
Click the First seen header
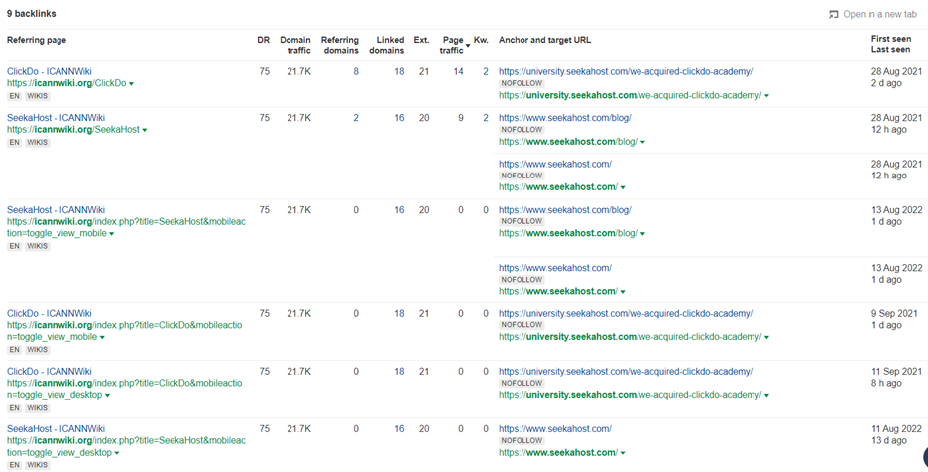point(891,39)
